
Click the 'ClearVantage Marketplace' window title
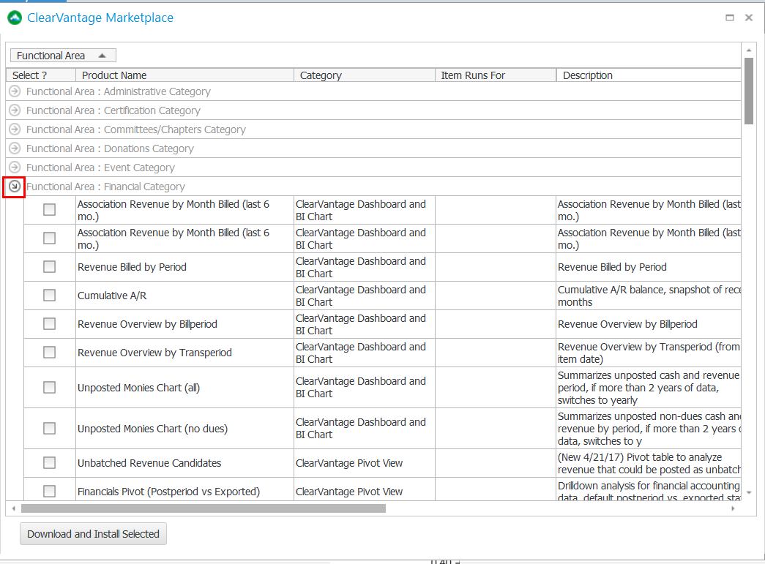pos(100,18)
